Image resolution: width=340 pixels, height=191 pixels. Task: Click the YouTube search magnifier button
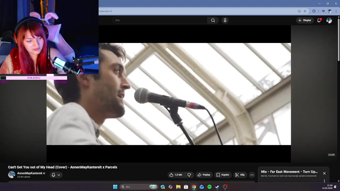[x=213, y=20]
